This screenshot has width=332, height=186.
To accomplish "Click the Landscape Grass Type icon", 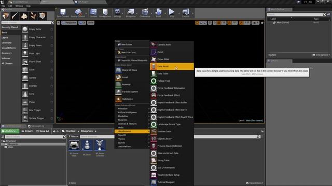I will pyautogui.click(x=154, y=125).
